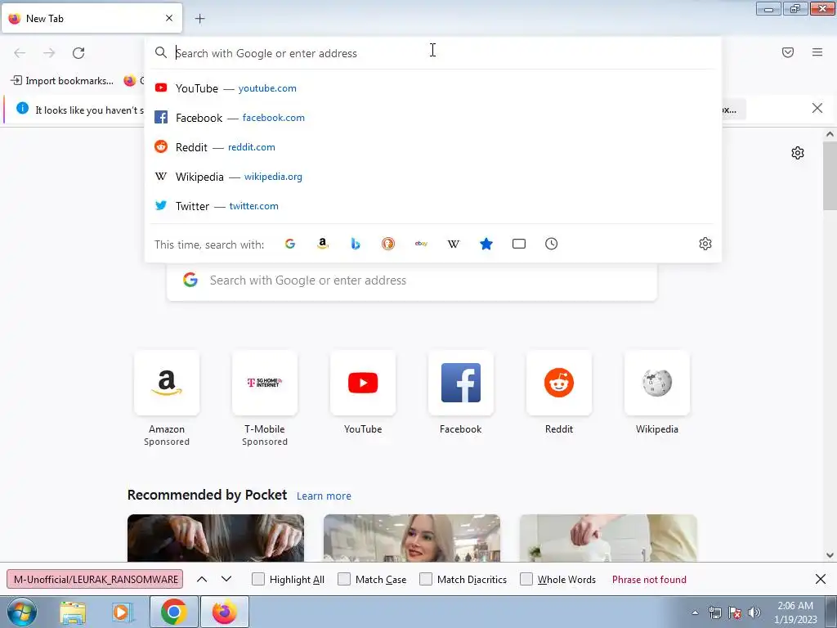
Task: Choose YouTube suggestion youtube.com
Action: tap(433, 88)
